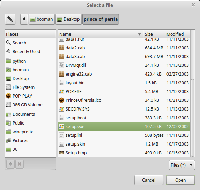Click the 386 GB Volume drive icon
Image resolution: width=200 pixels, height=190 pixels.
[8, 105]
